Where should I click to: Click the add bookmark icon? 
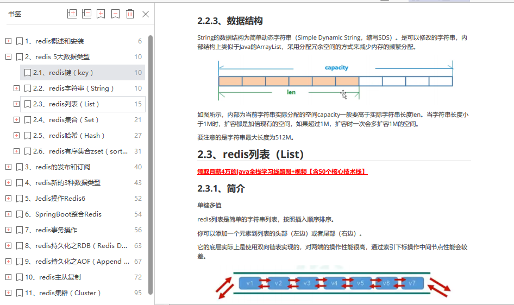pyautogui.click(x=101, y=14)
